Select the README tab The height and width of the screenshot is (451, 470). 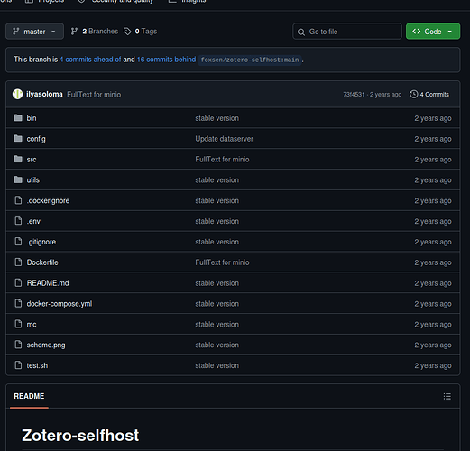click(x=29, y=396)
